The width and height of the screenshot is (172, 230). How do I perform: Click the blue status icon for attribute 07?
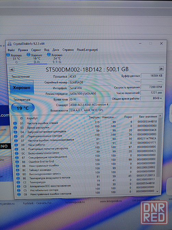pos(16,141)
